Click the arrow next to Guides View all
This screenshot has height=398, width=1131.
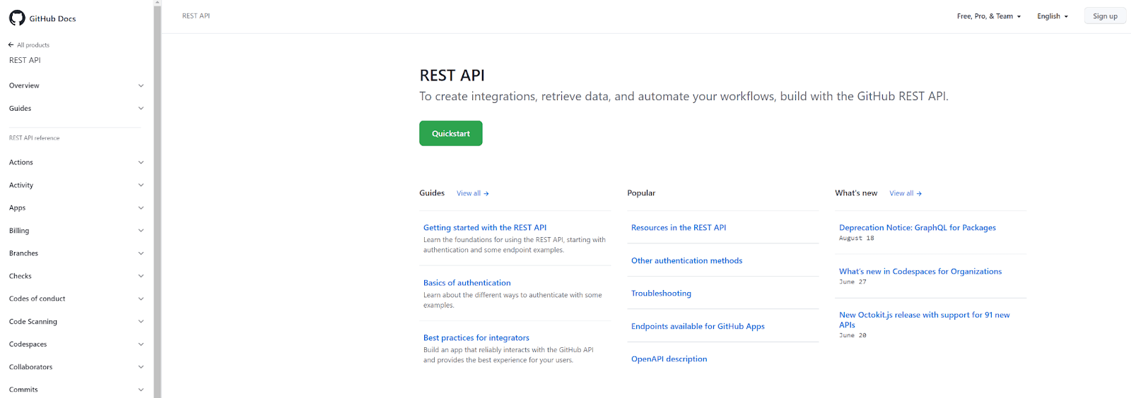[486, 193]
